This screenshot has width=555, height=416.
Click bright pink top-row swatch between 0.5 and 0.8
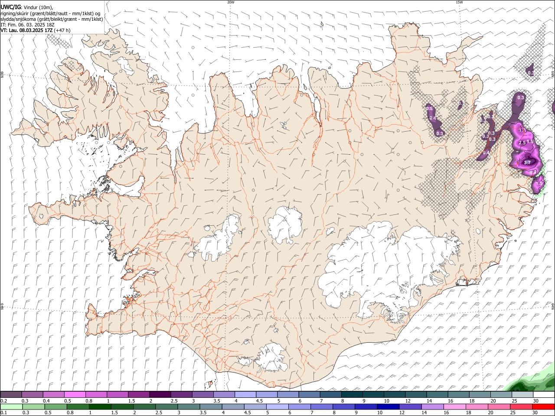(75, 395)
